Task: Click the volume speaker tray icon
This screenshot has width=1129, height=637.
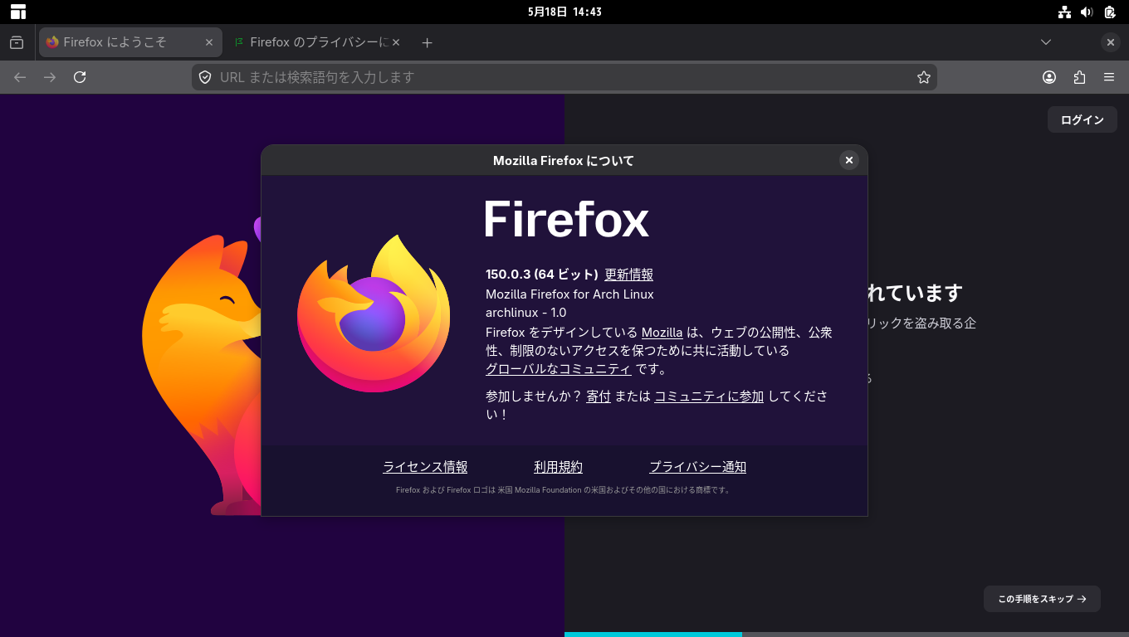Action: [x=1087, y=12]
